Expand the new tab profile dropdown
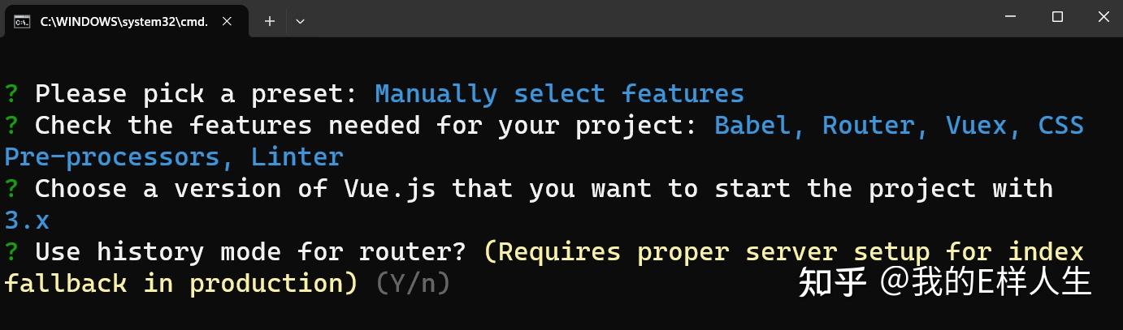Screen dimensions: 1123x330 coord(300,22)
